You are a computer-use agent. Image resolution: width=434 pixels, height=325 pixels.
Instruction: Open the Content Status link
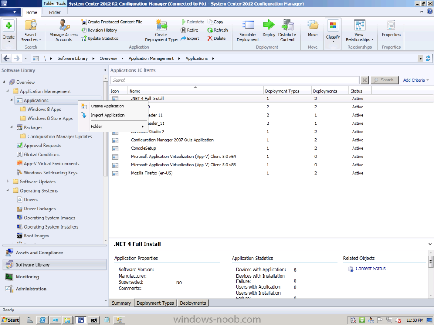point(370,269)
